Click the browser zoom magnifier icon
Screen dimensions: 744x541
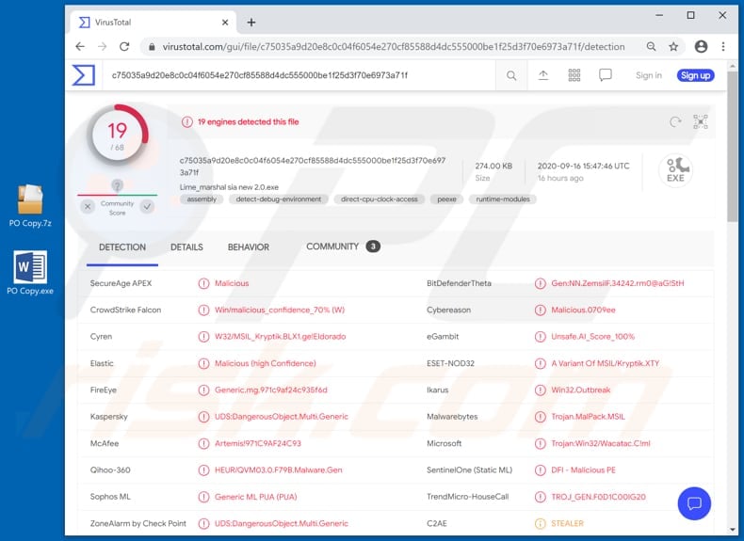651,46
